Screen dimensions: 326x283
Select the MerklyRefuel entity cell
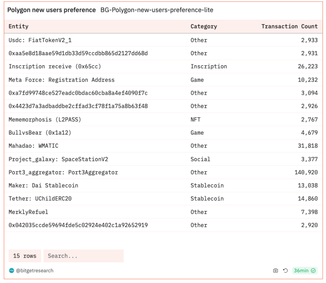[x=28, y=212]
